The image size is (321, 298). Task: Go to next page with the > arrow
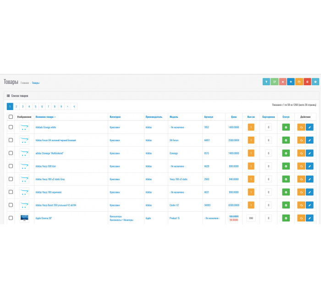point(67,106)
